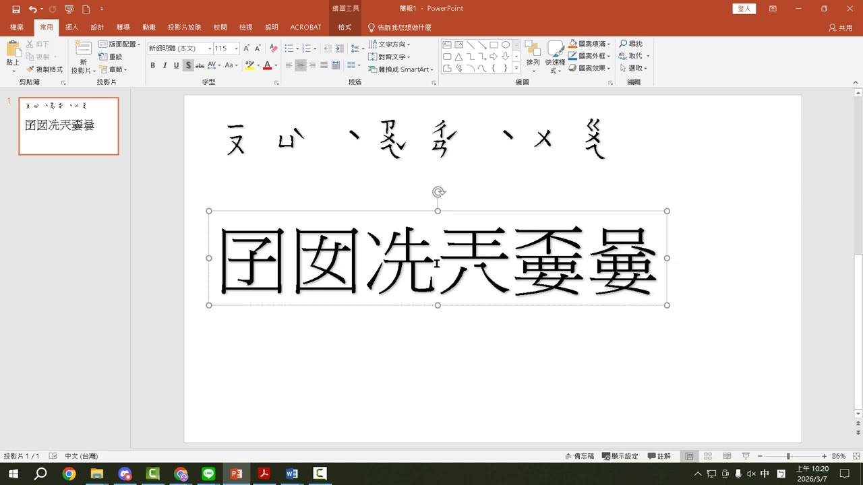
Task: Align text left
Action: click(x=289, y=65)
